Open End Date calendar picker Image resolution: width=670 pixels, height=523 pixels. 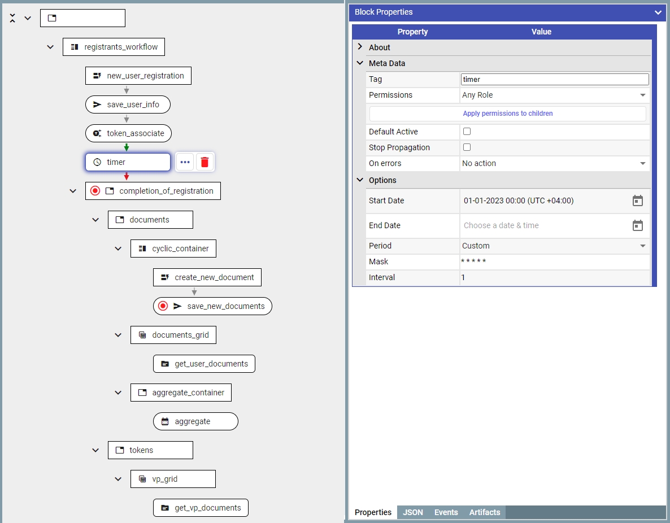pyautogui.click(x=637, y=225)
